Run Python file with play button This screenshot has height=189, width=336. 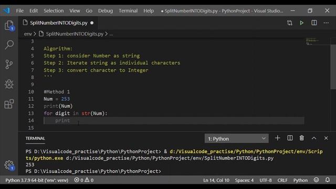[301, 23]
